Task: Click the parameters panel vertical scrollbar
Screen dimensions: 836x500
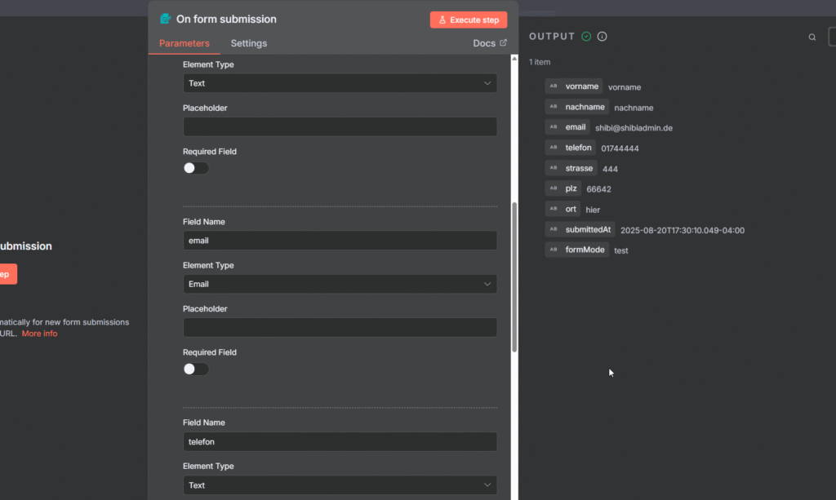Action: (514, 277)
